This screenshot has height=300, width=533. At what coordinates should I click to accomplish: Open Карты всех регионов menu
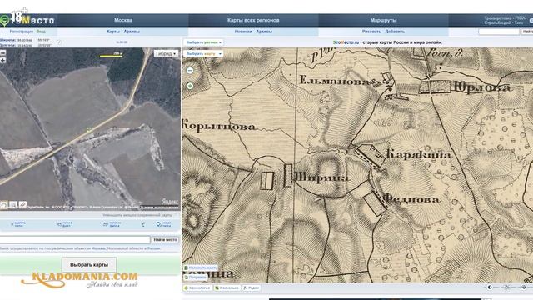click(x=253, y=20)
